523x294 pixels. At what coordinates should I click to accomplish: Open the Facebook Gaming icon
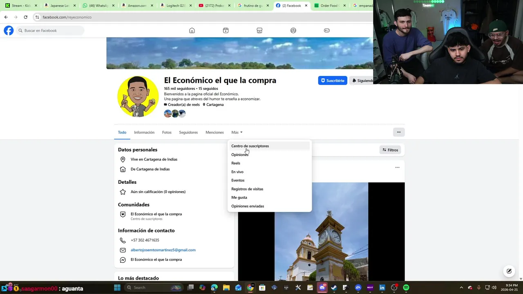(327, 31)
